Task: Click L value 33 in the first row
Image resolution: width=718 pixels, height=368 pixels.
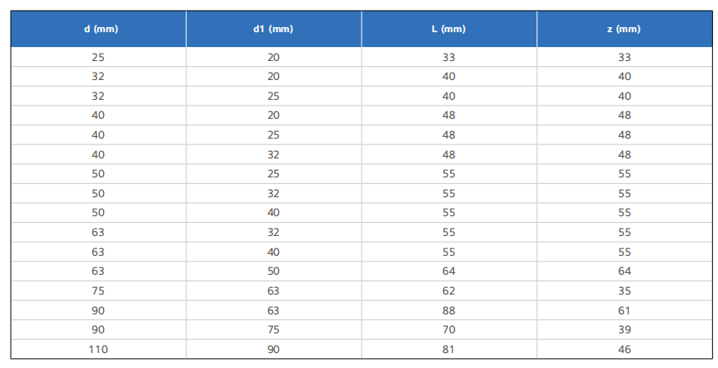Action: click(449, 57)
